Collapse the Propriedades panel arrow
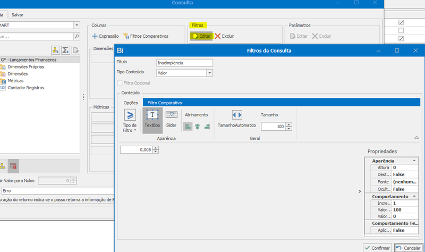Viewport: 425px width, 252px height. click(x=360, y=191)
